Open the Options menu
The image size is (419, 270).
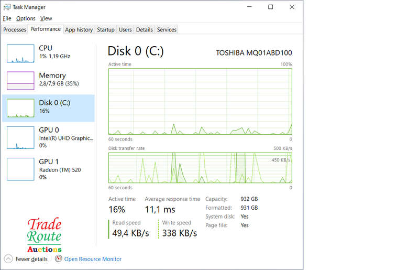pyautogui.click(x=26, y=18)
